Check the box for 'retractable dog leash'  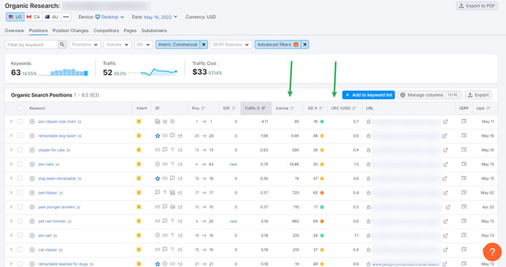(x=20, y=136)
